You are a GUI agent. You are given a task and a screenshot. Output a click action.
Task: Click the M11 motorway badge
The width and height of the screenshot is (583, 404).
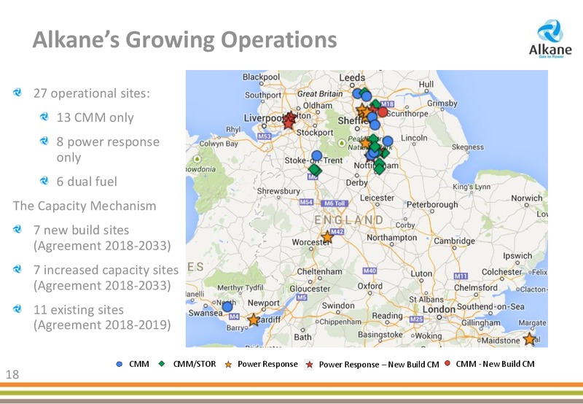tap(461, 276)
